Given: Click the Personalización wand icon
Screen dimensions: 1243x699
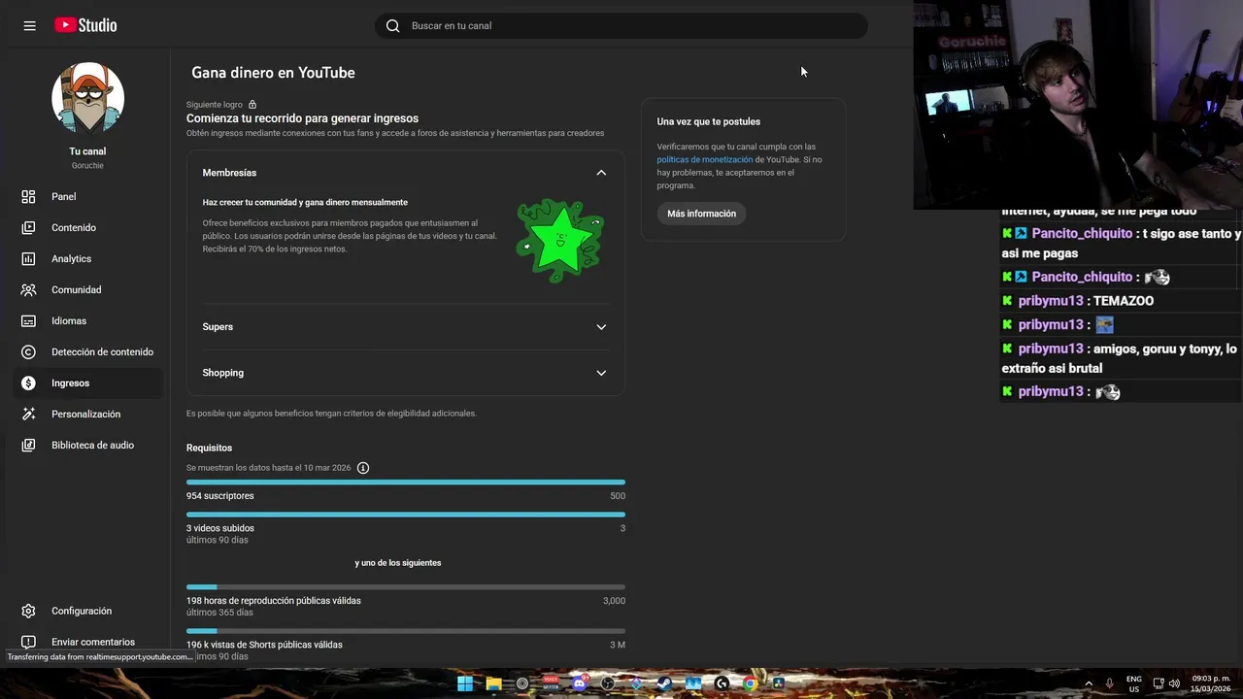Looking at the screenshot, I should [29, 414].
